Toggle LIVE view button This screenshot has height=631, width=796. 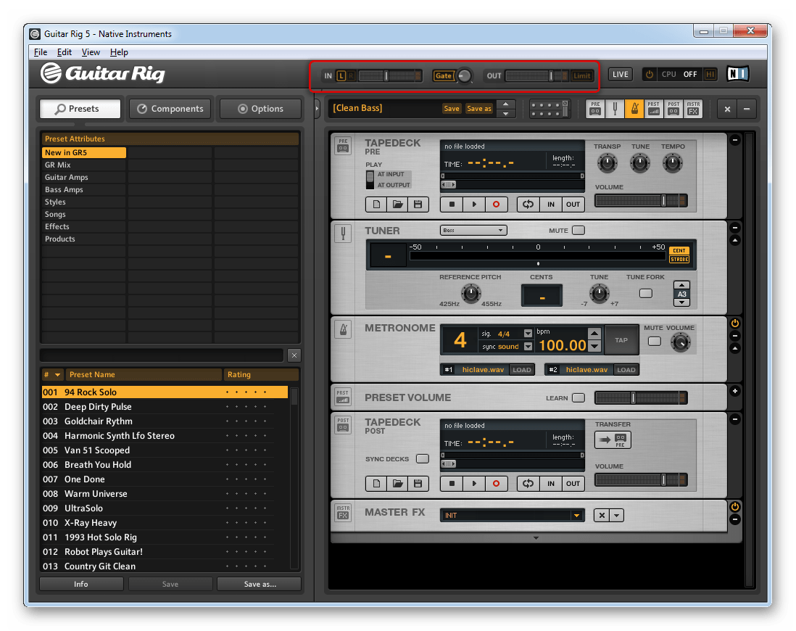621,74
